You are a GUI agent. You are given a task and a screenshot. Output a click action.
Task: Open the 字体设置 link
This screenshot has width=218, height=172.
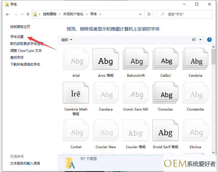17,37
